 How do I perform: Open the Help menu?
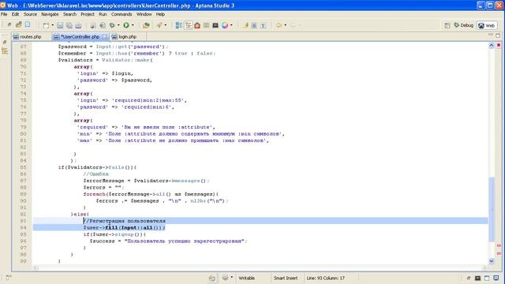pos(160,14)
